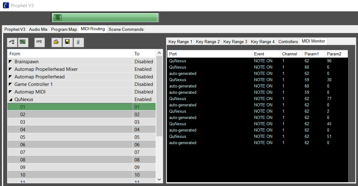Select the MIDI Monitor tab
Viewport: 358px width, 186px height.
(x=313, y=41)
